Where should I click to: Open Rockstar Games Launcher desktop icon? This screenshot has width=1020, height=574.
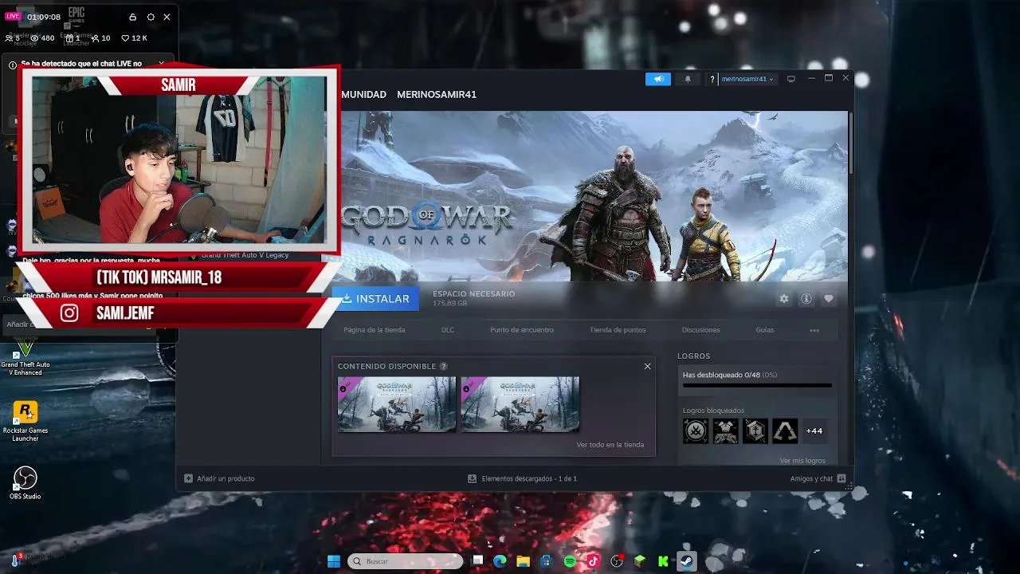pos(25,422)
